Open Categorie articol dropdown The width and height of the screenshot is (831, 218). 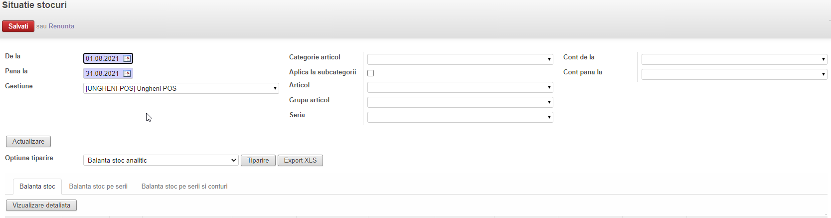(x=460, y=59)
